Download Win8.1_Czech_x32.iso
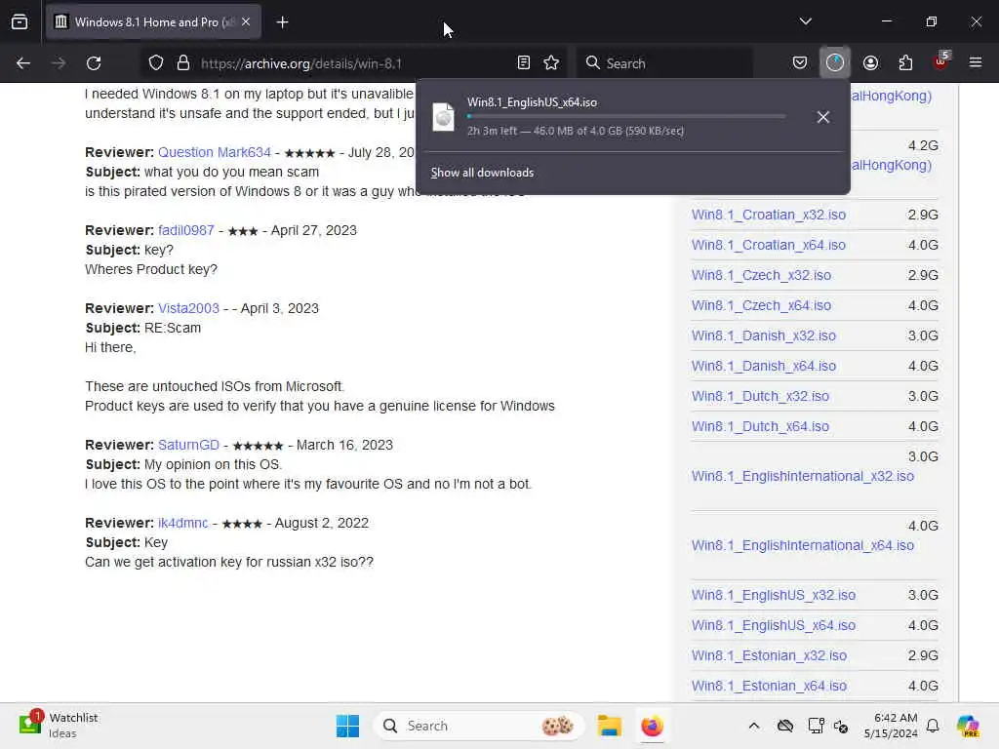999x749 pixels. (761, 275)
